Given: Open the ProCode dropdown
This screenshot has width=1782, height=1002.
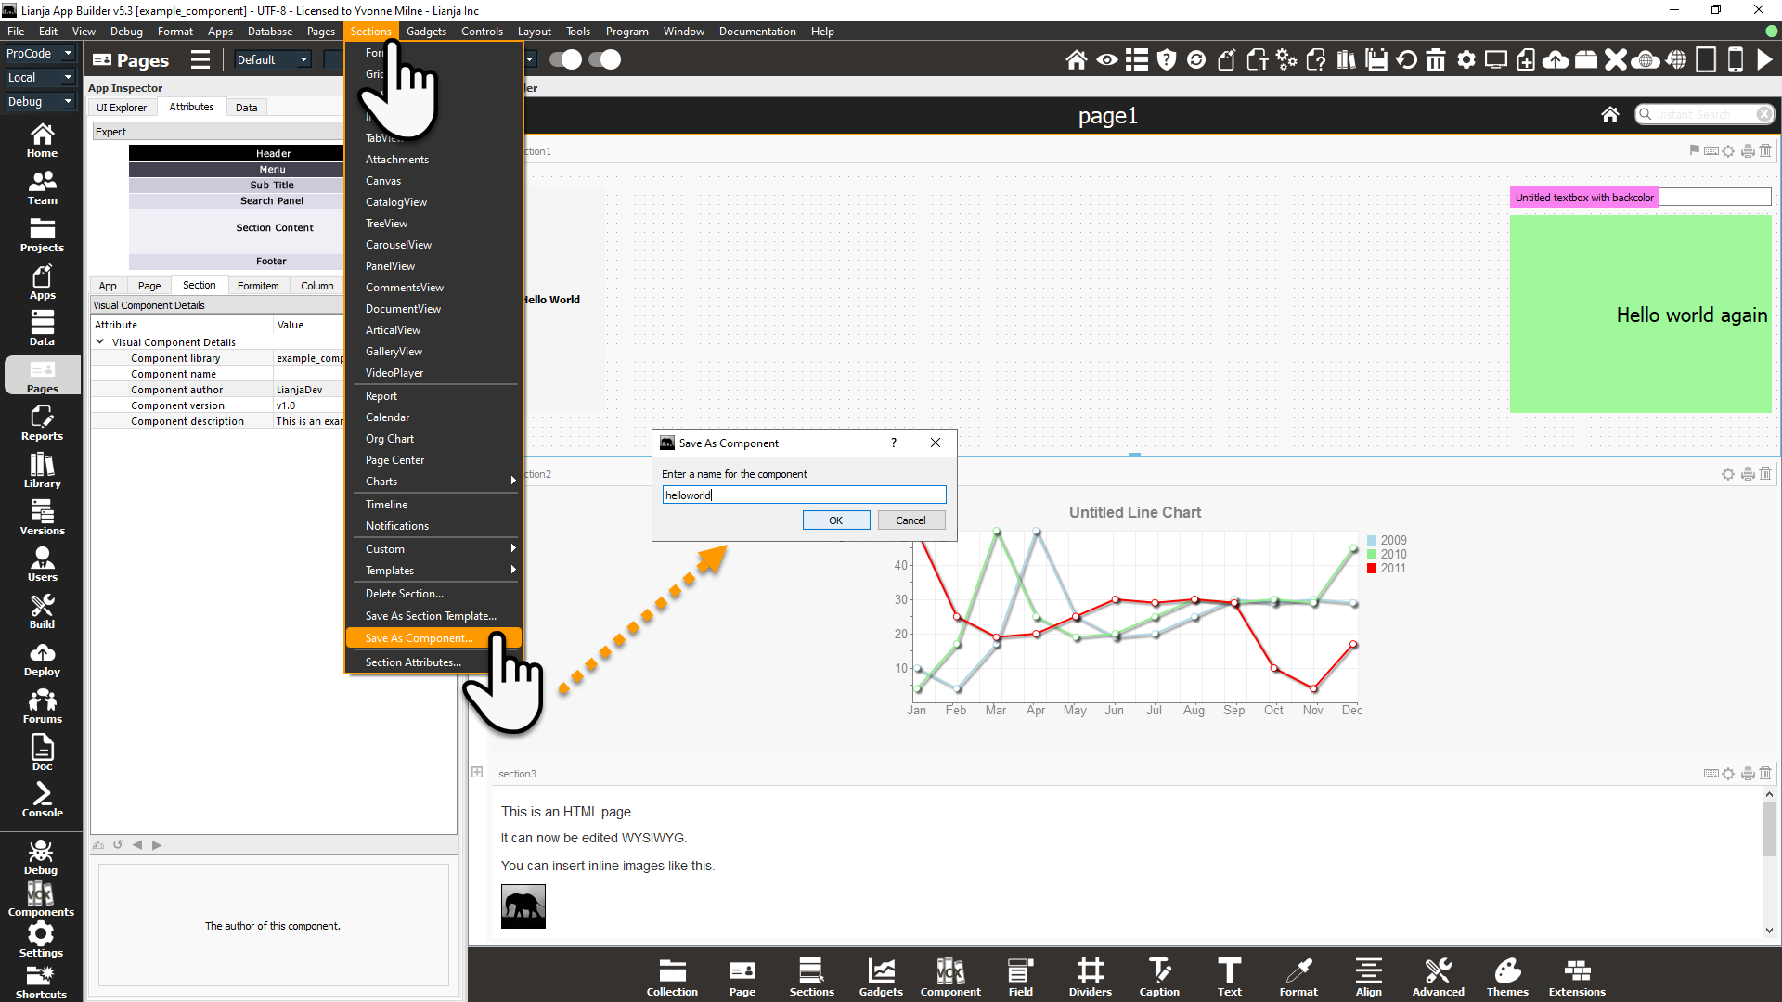Looking at the screenshot, I should pyautogui.click(x=39, y=54).
